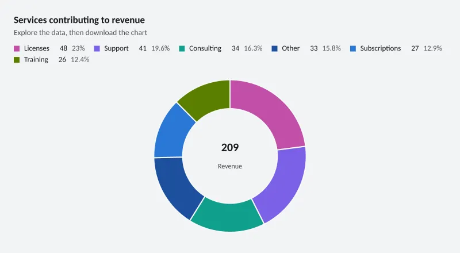Select the Other legend label
The image size is (460, 253).
pyautogui.click(x=291, y=48)
